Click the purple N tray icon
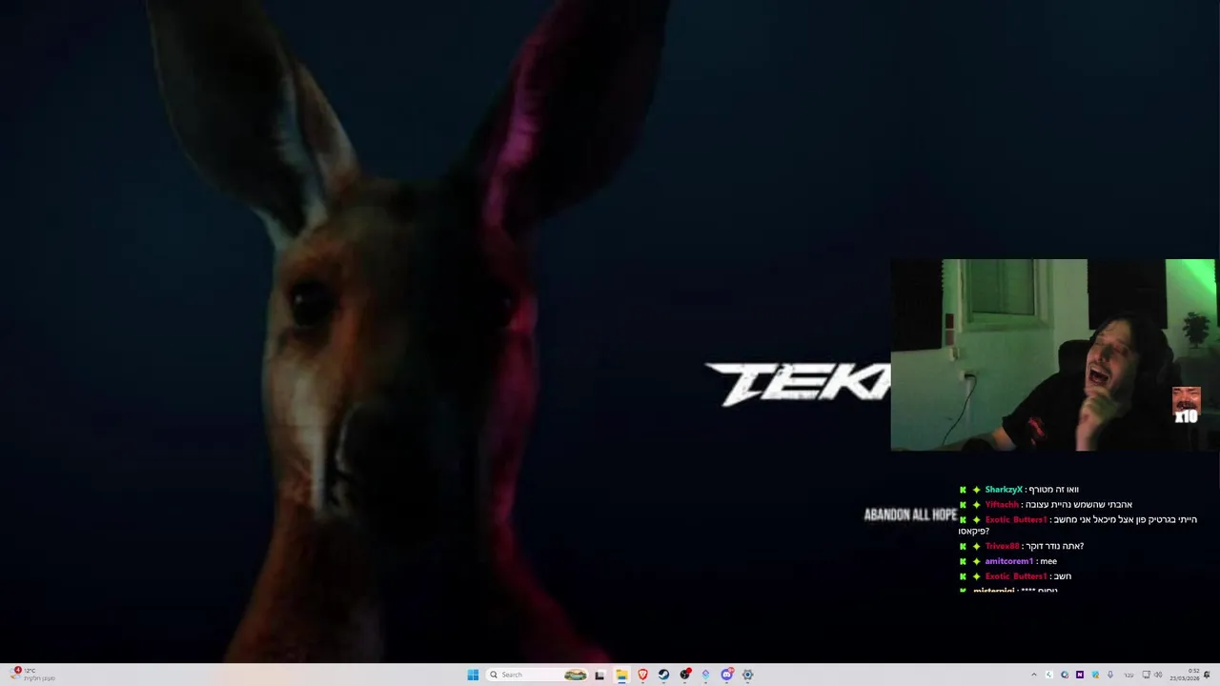Screen dimensions: 1220x686 pos(1080,675)
